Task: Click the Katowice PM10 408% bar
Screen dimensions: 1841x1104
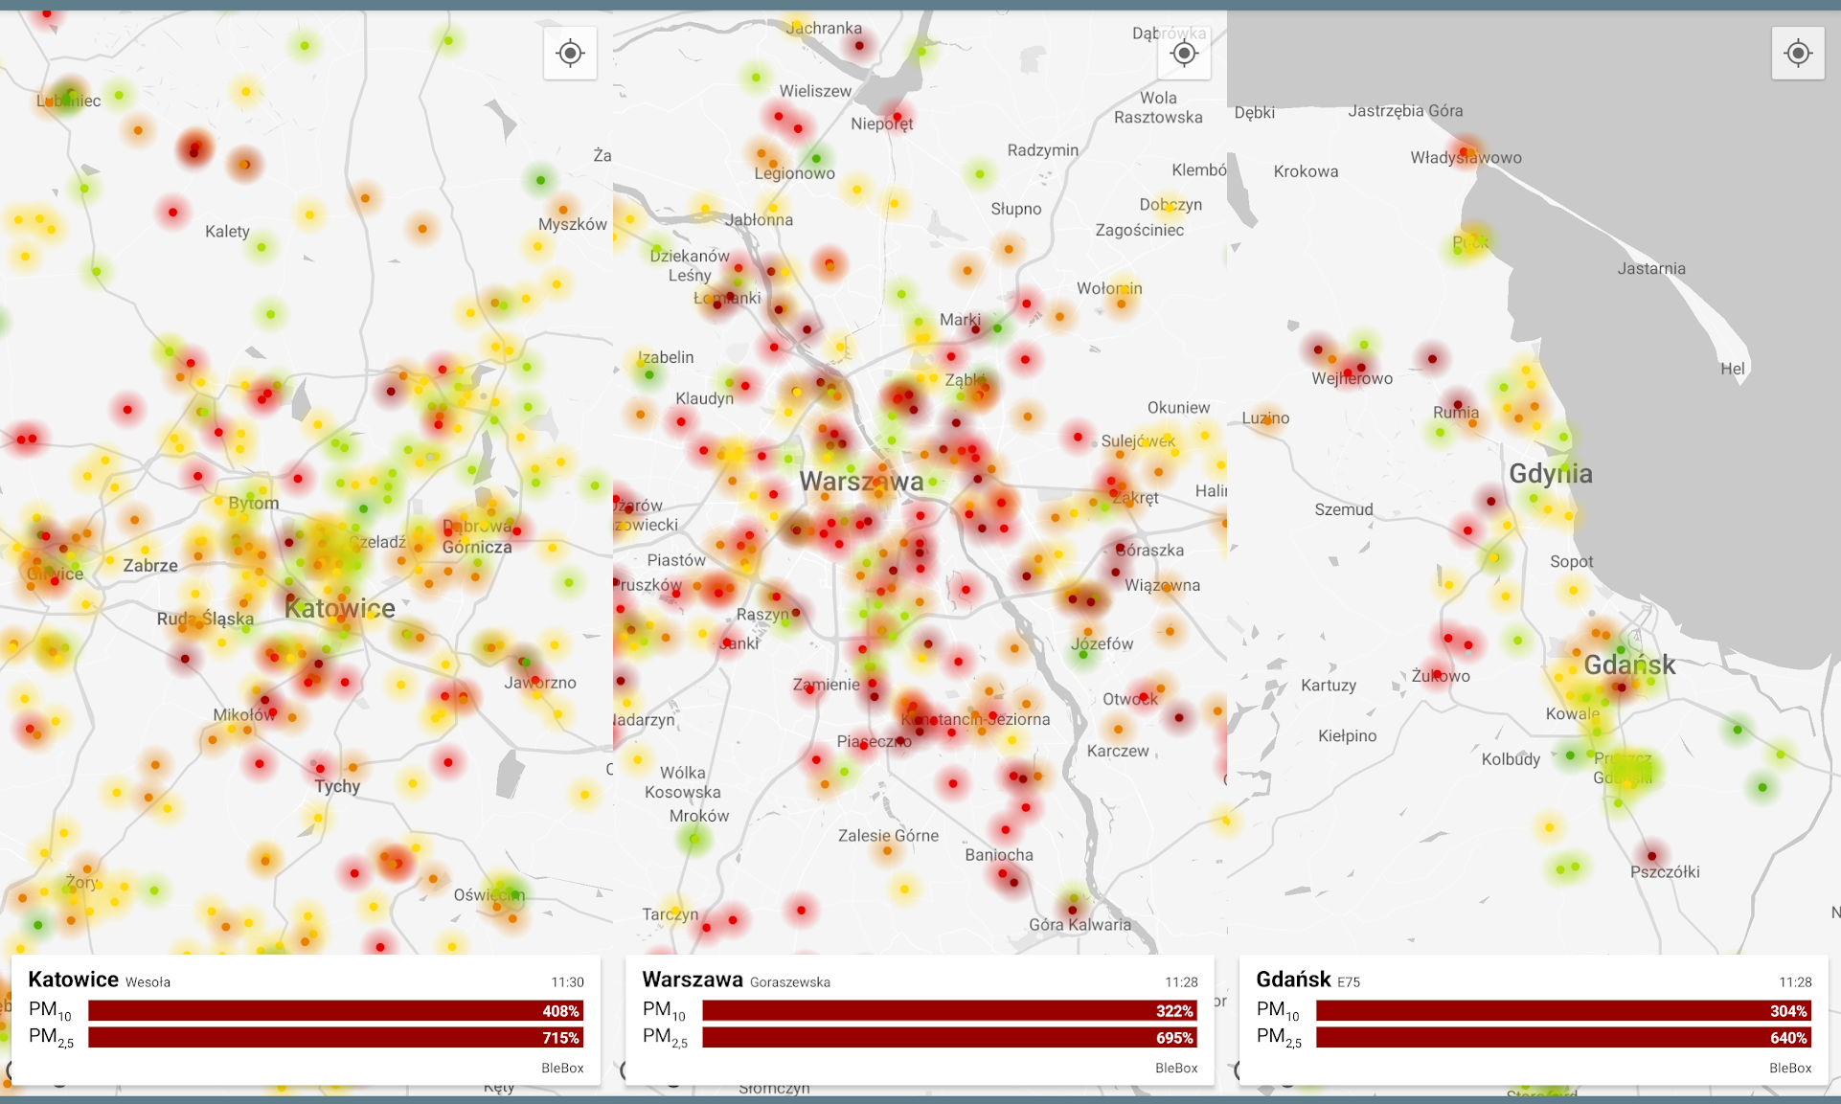Action: 335,1011
